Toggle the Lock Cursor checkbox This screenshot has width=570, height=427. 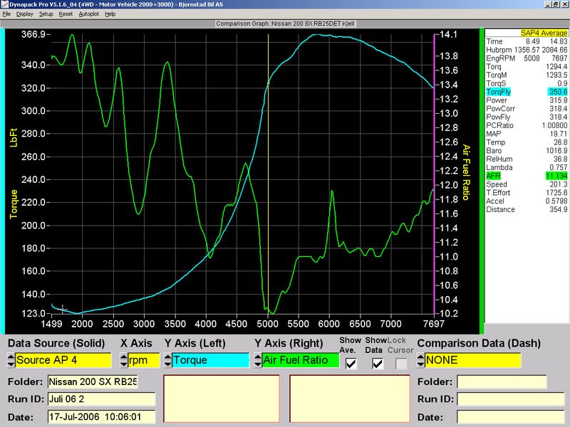401,363
